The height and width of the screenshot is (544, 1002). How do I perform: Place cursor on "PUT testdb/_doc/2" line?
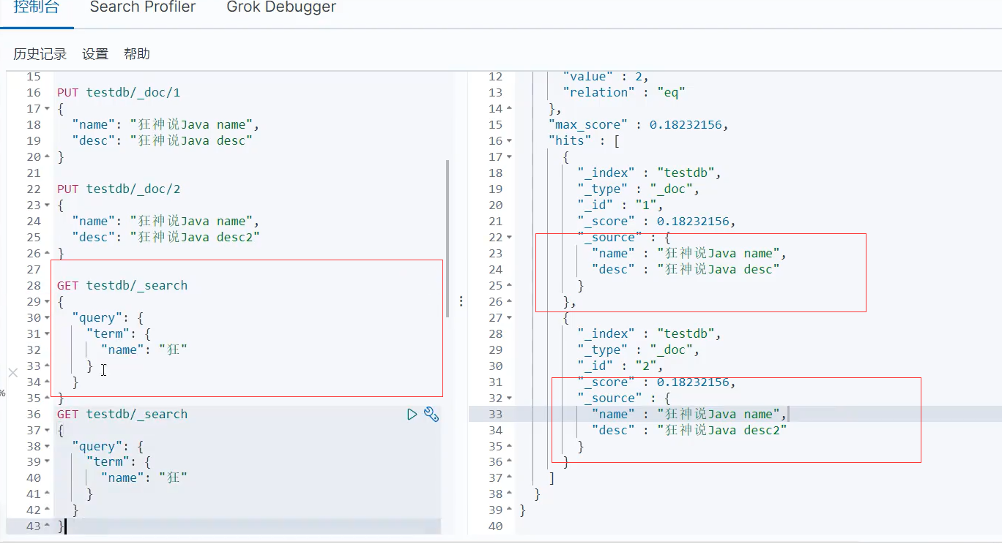point(119,189)
